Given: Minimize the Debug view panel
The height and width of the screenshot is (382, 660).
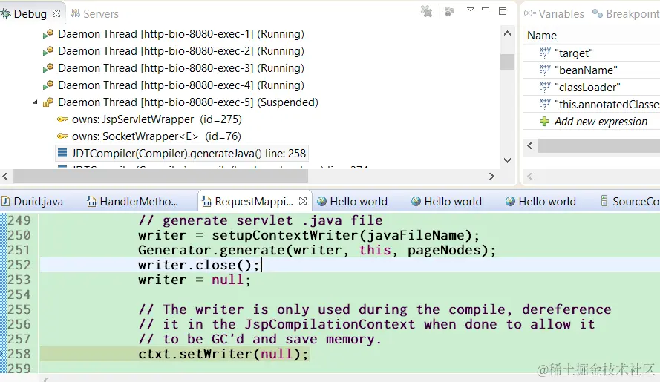Looking at the screenshot, I should [x=486, y=9].
